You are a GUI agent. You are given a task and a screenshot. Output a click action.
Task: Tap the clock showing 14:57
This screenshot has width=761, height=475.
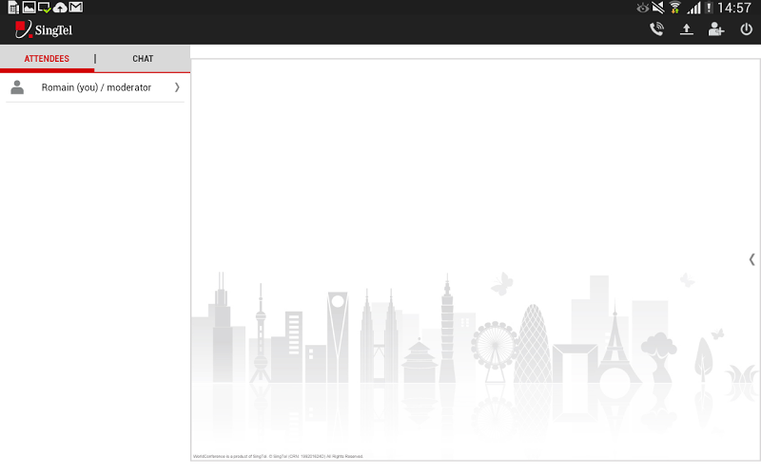point(734,8)
